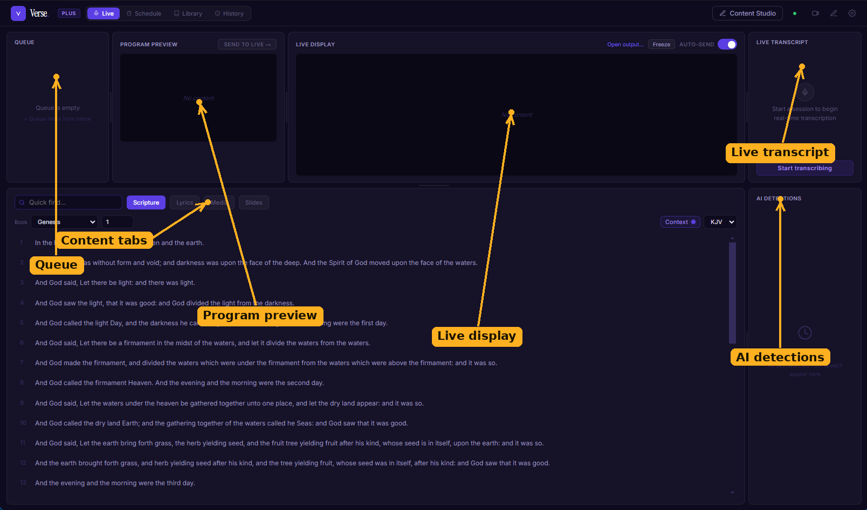Click the Program Preview display area
Screen dimensions: 867x510
[x=198, y=98]
